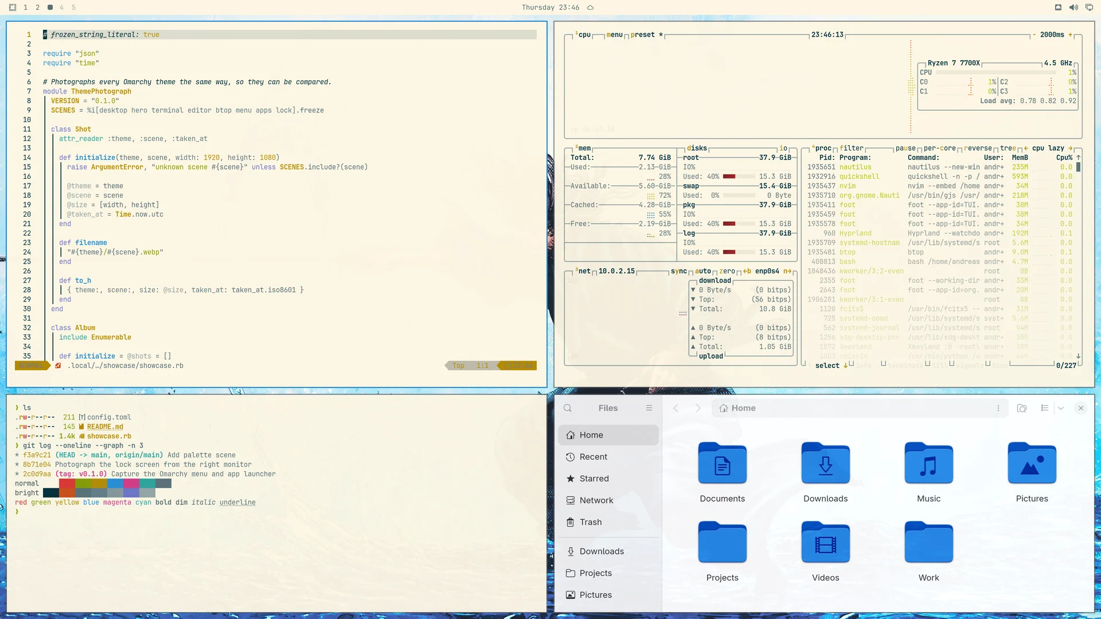Switch btop network interface with n arrow
1101x619 pixels.
point(787,272)
